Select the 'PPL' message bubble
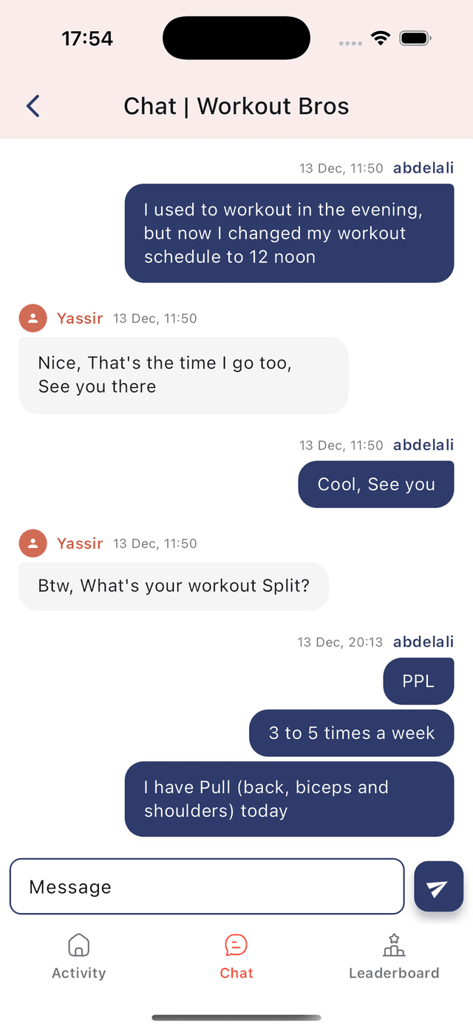Screen dimensions: 473x1030 418,681
